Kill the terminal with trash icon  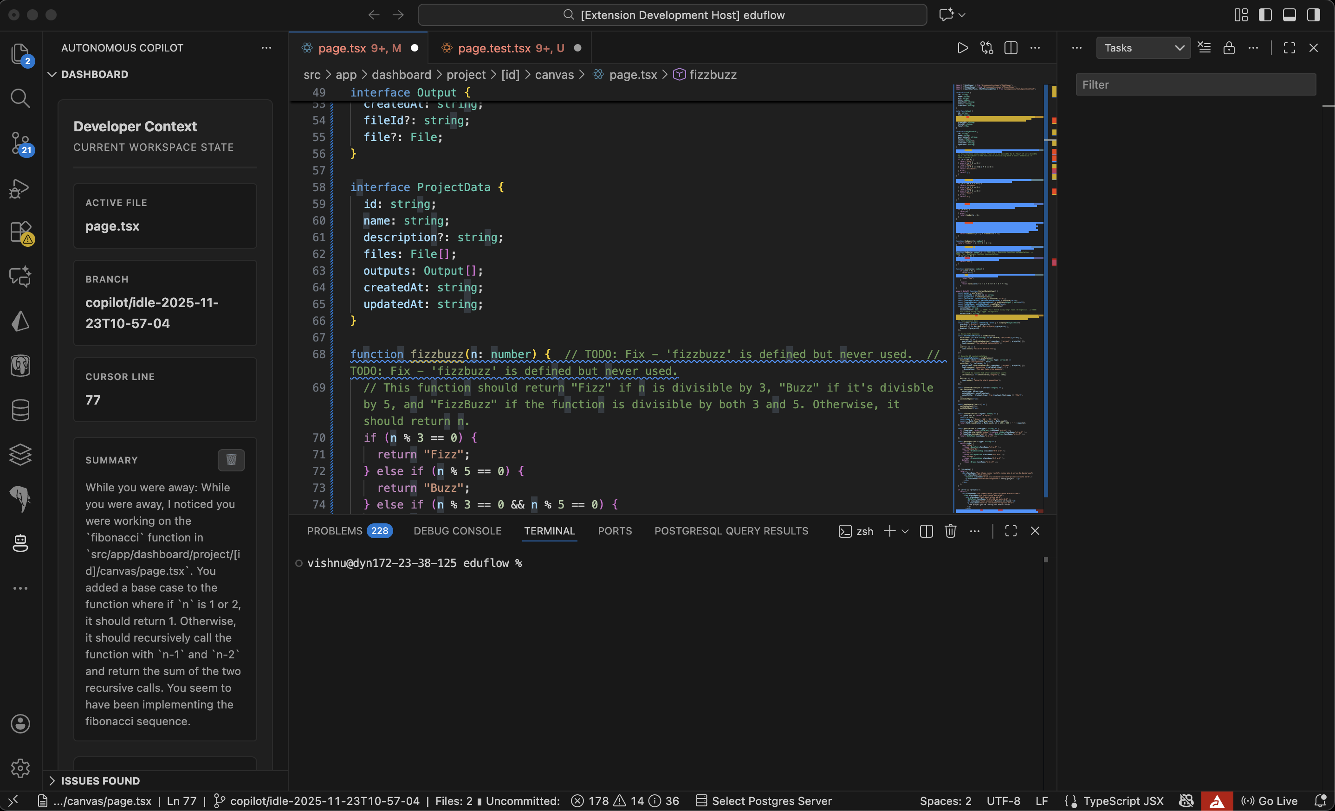point(950,531)
